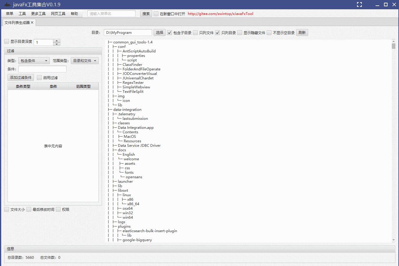
Task: Enable the 启用过滤 checkbox
Action: click(x=39, y=78)
